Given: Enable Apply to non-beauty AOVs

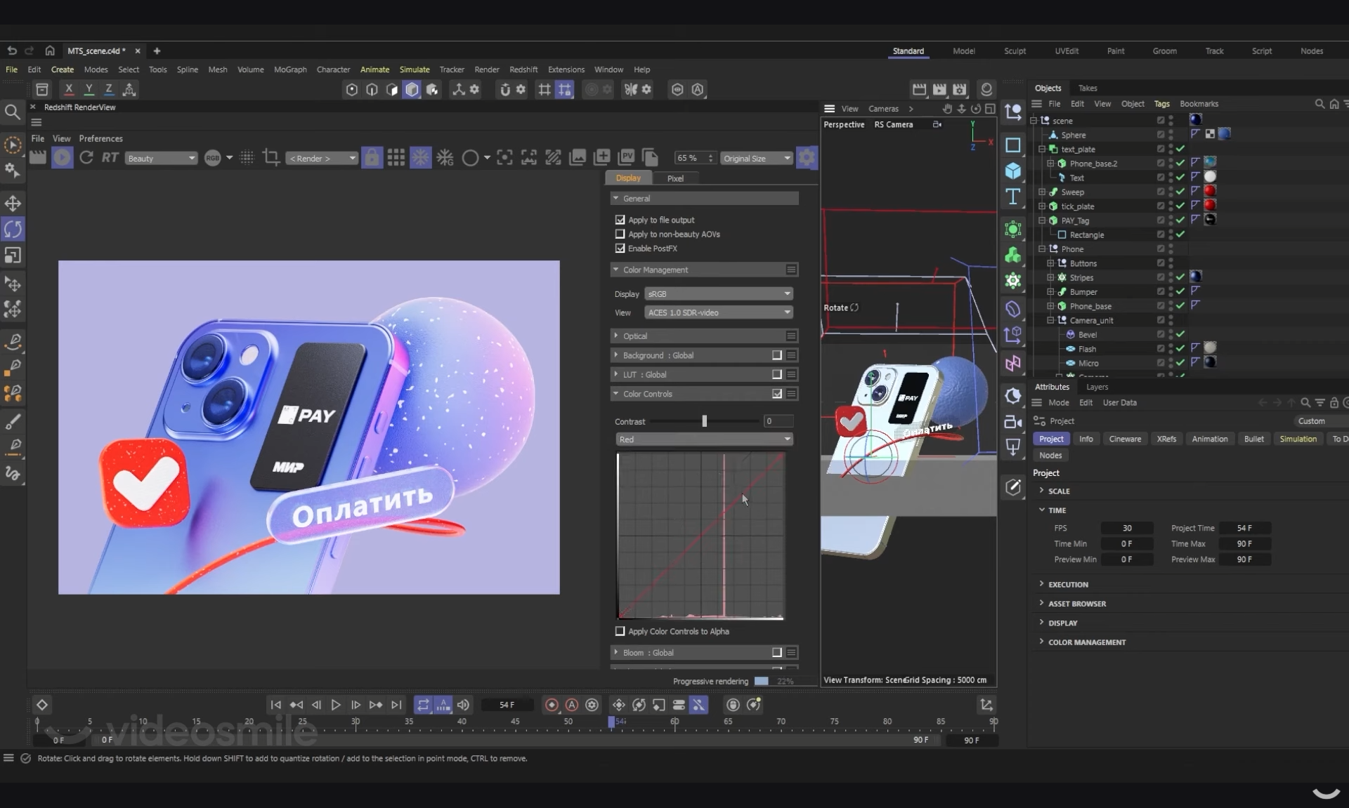Looking at the screenshot, I should [x=620, y=234].
